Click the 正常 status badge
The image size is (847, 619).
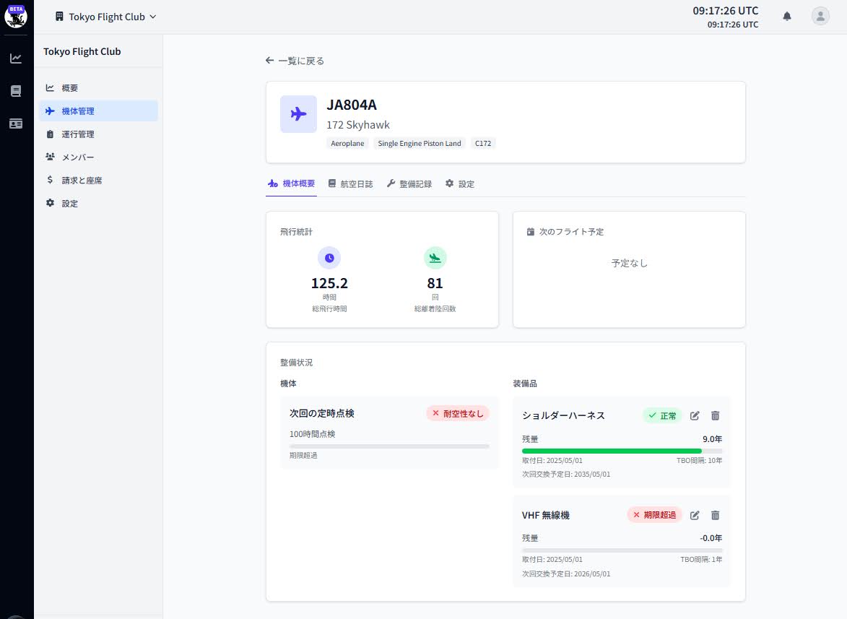662,415
